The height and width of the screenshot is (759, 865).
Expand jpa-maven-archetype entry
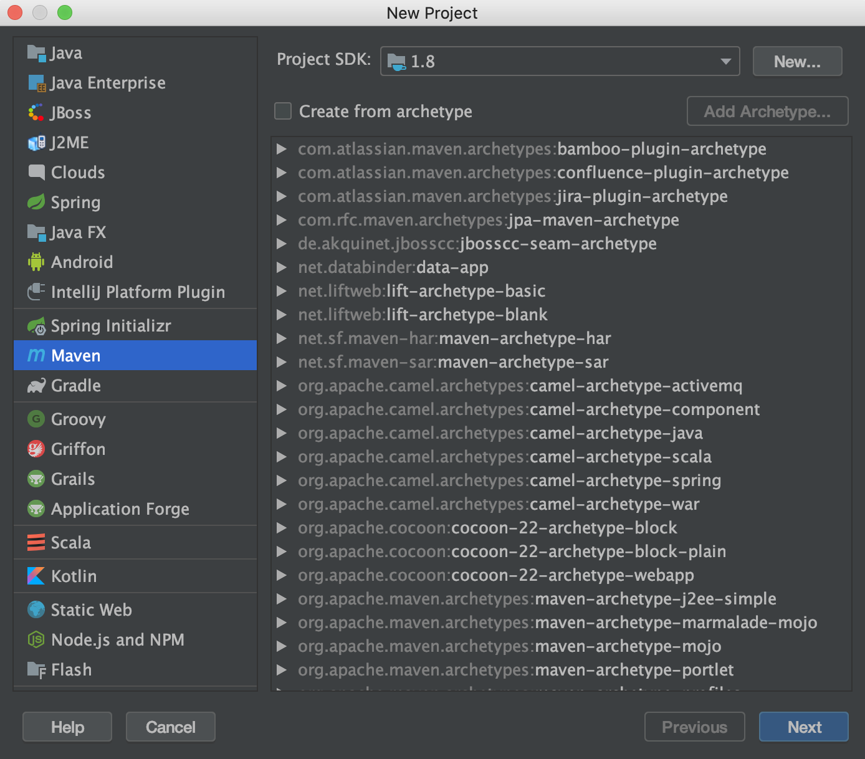point(282,220)
